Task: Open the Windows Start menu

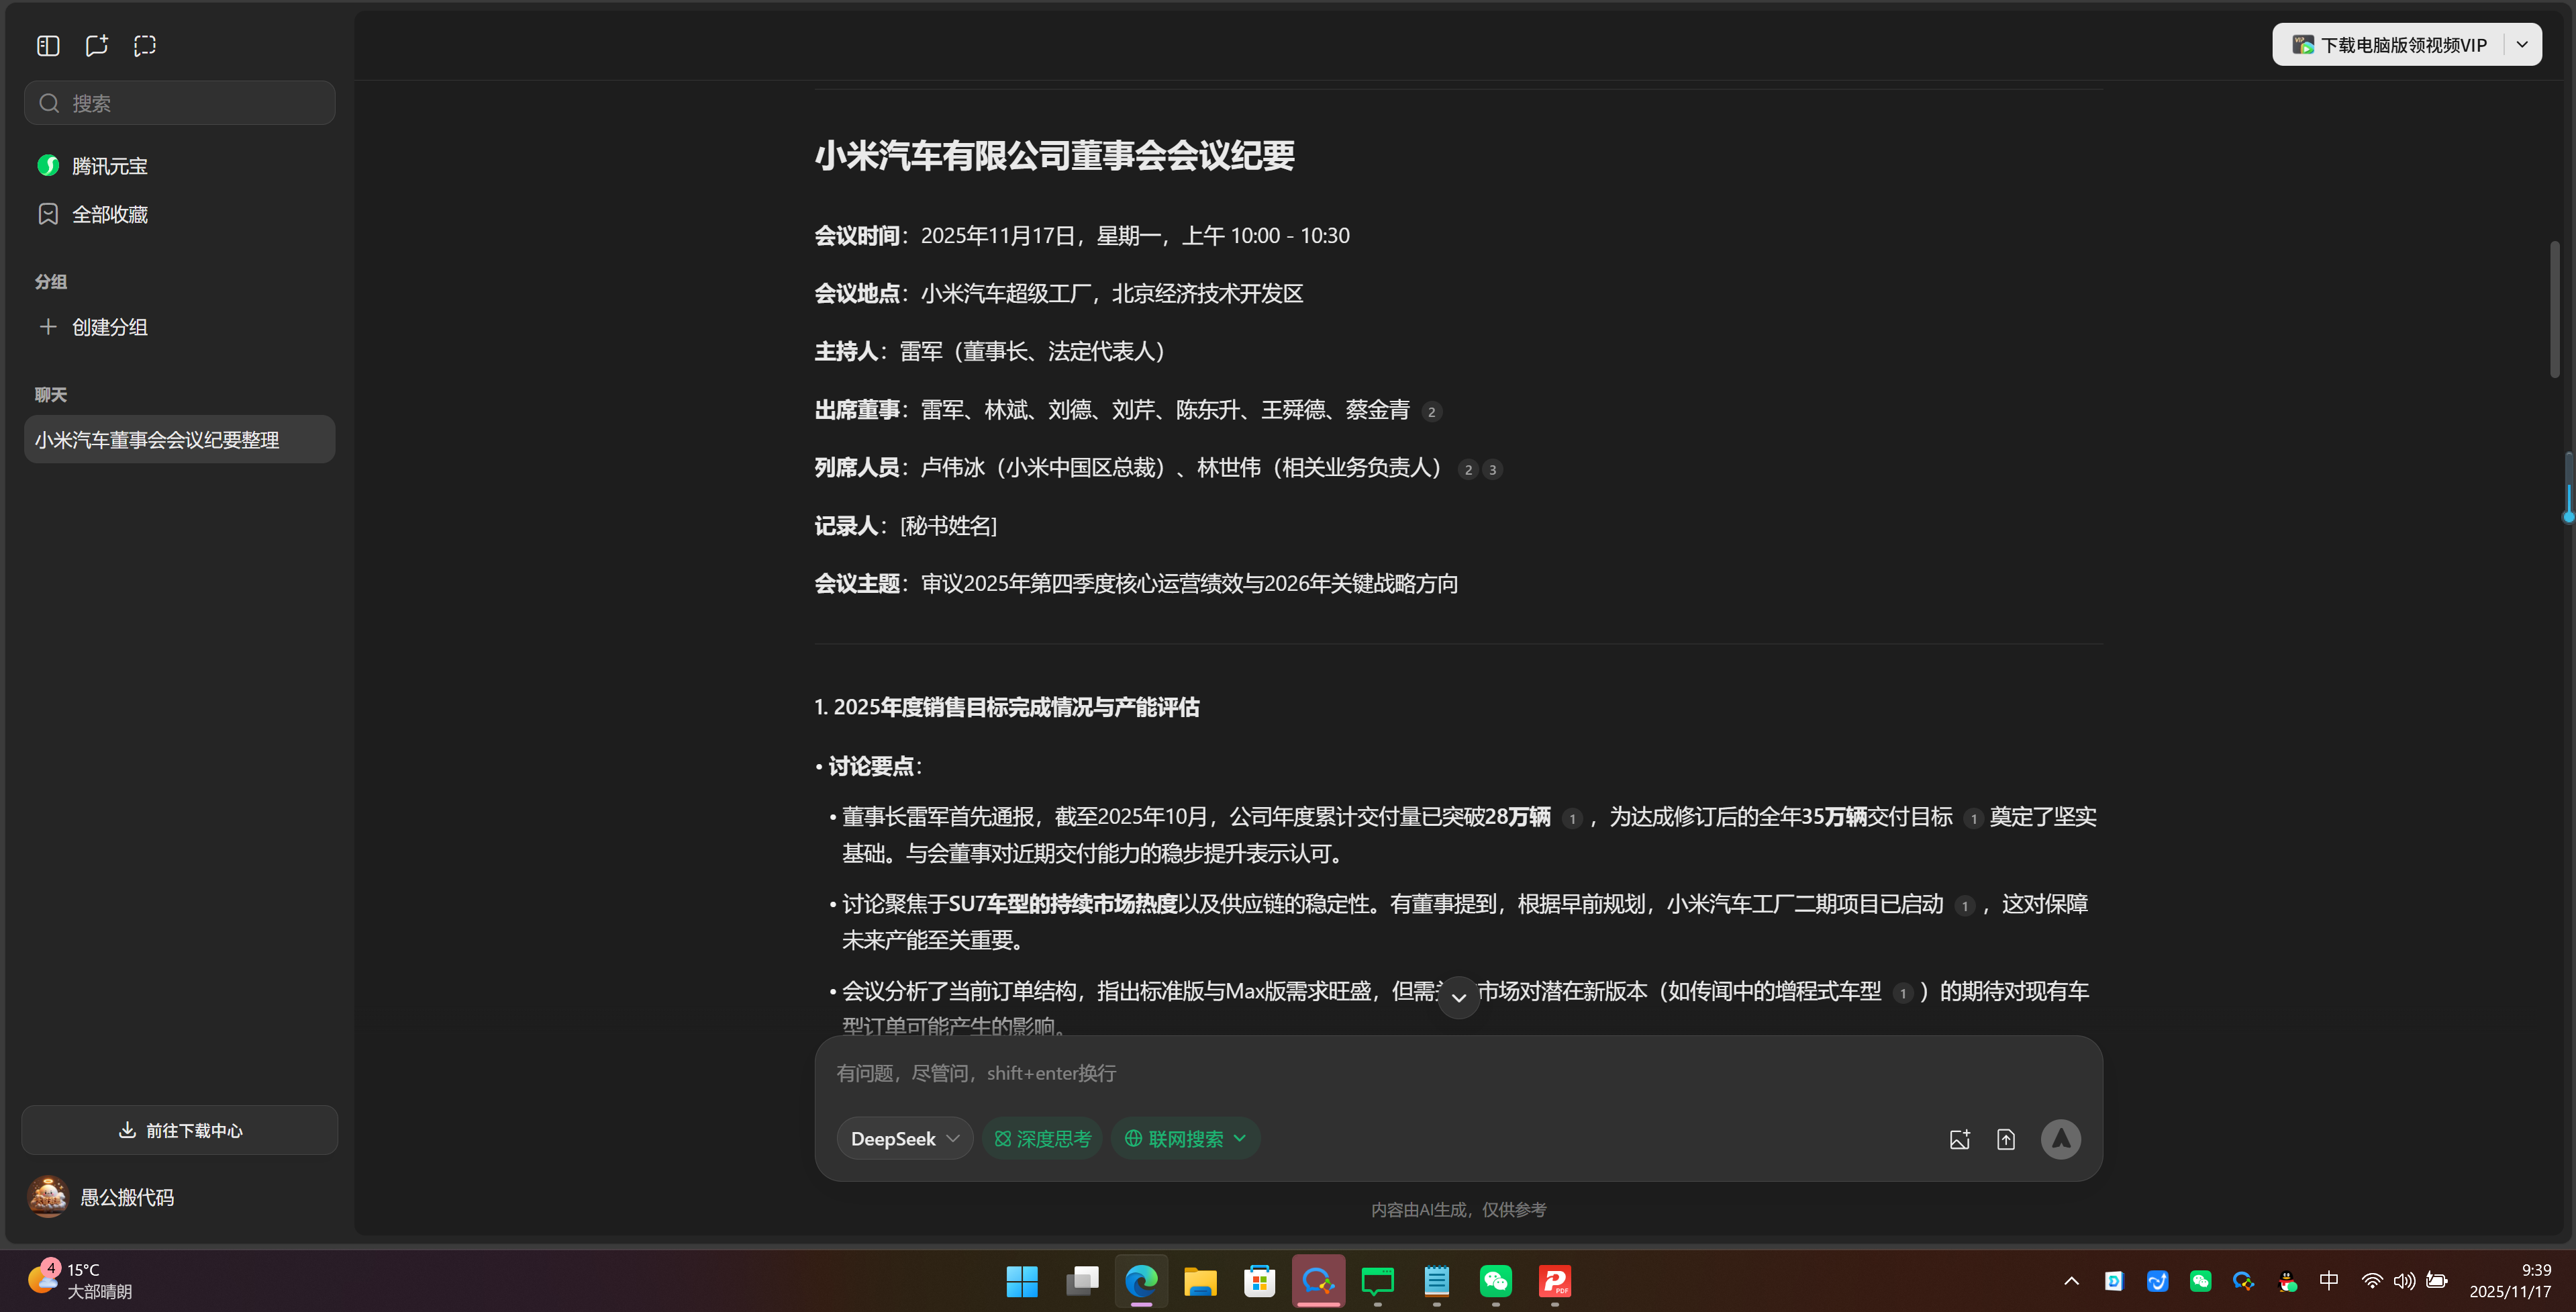Action: pos(1021,1282)
